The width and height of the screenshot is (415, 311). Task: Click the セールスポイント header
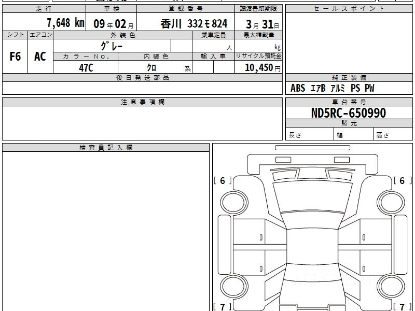click(349, 9)
